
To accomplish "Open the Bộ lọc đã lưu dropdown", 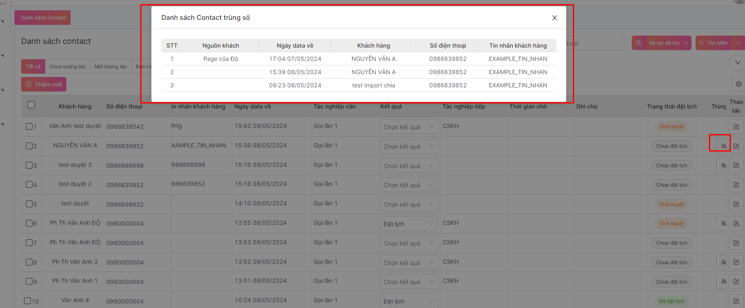I will point(662,43).
